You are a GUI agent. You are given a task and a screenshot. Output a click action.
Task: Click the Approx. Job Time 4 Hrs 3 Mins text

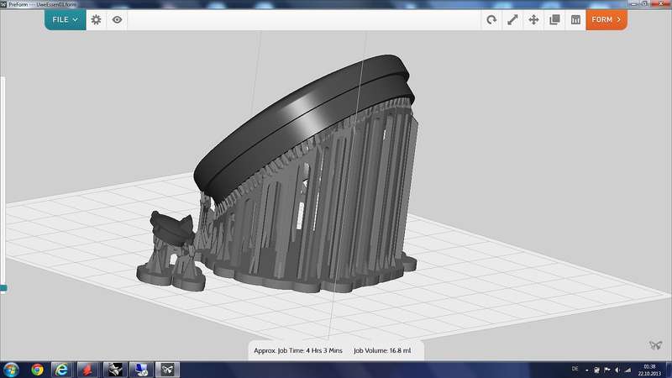[298, 350]
